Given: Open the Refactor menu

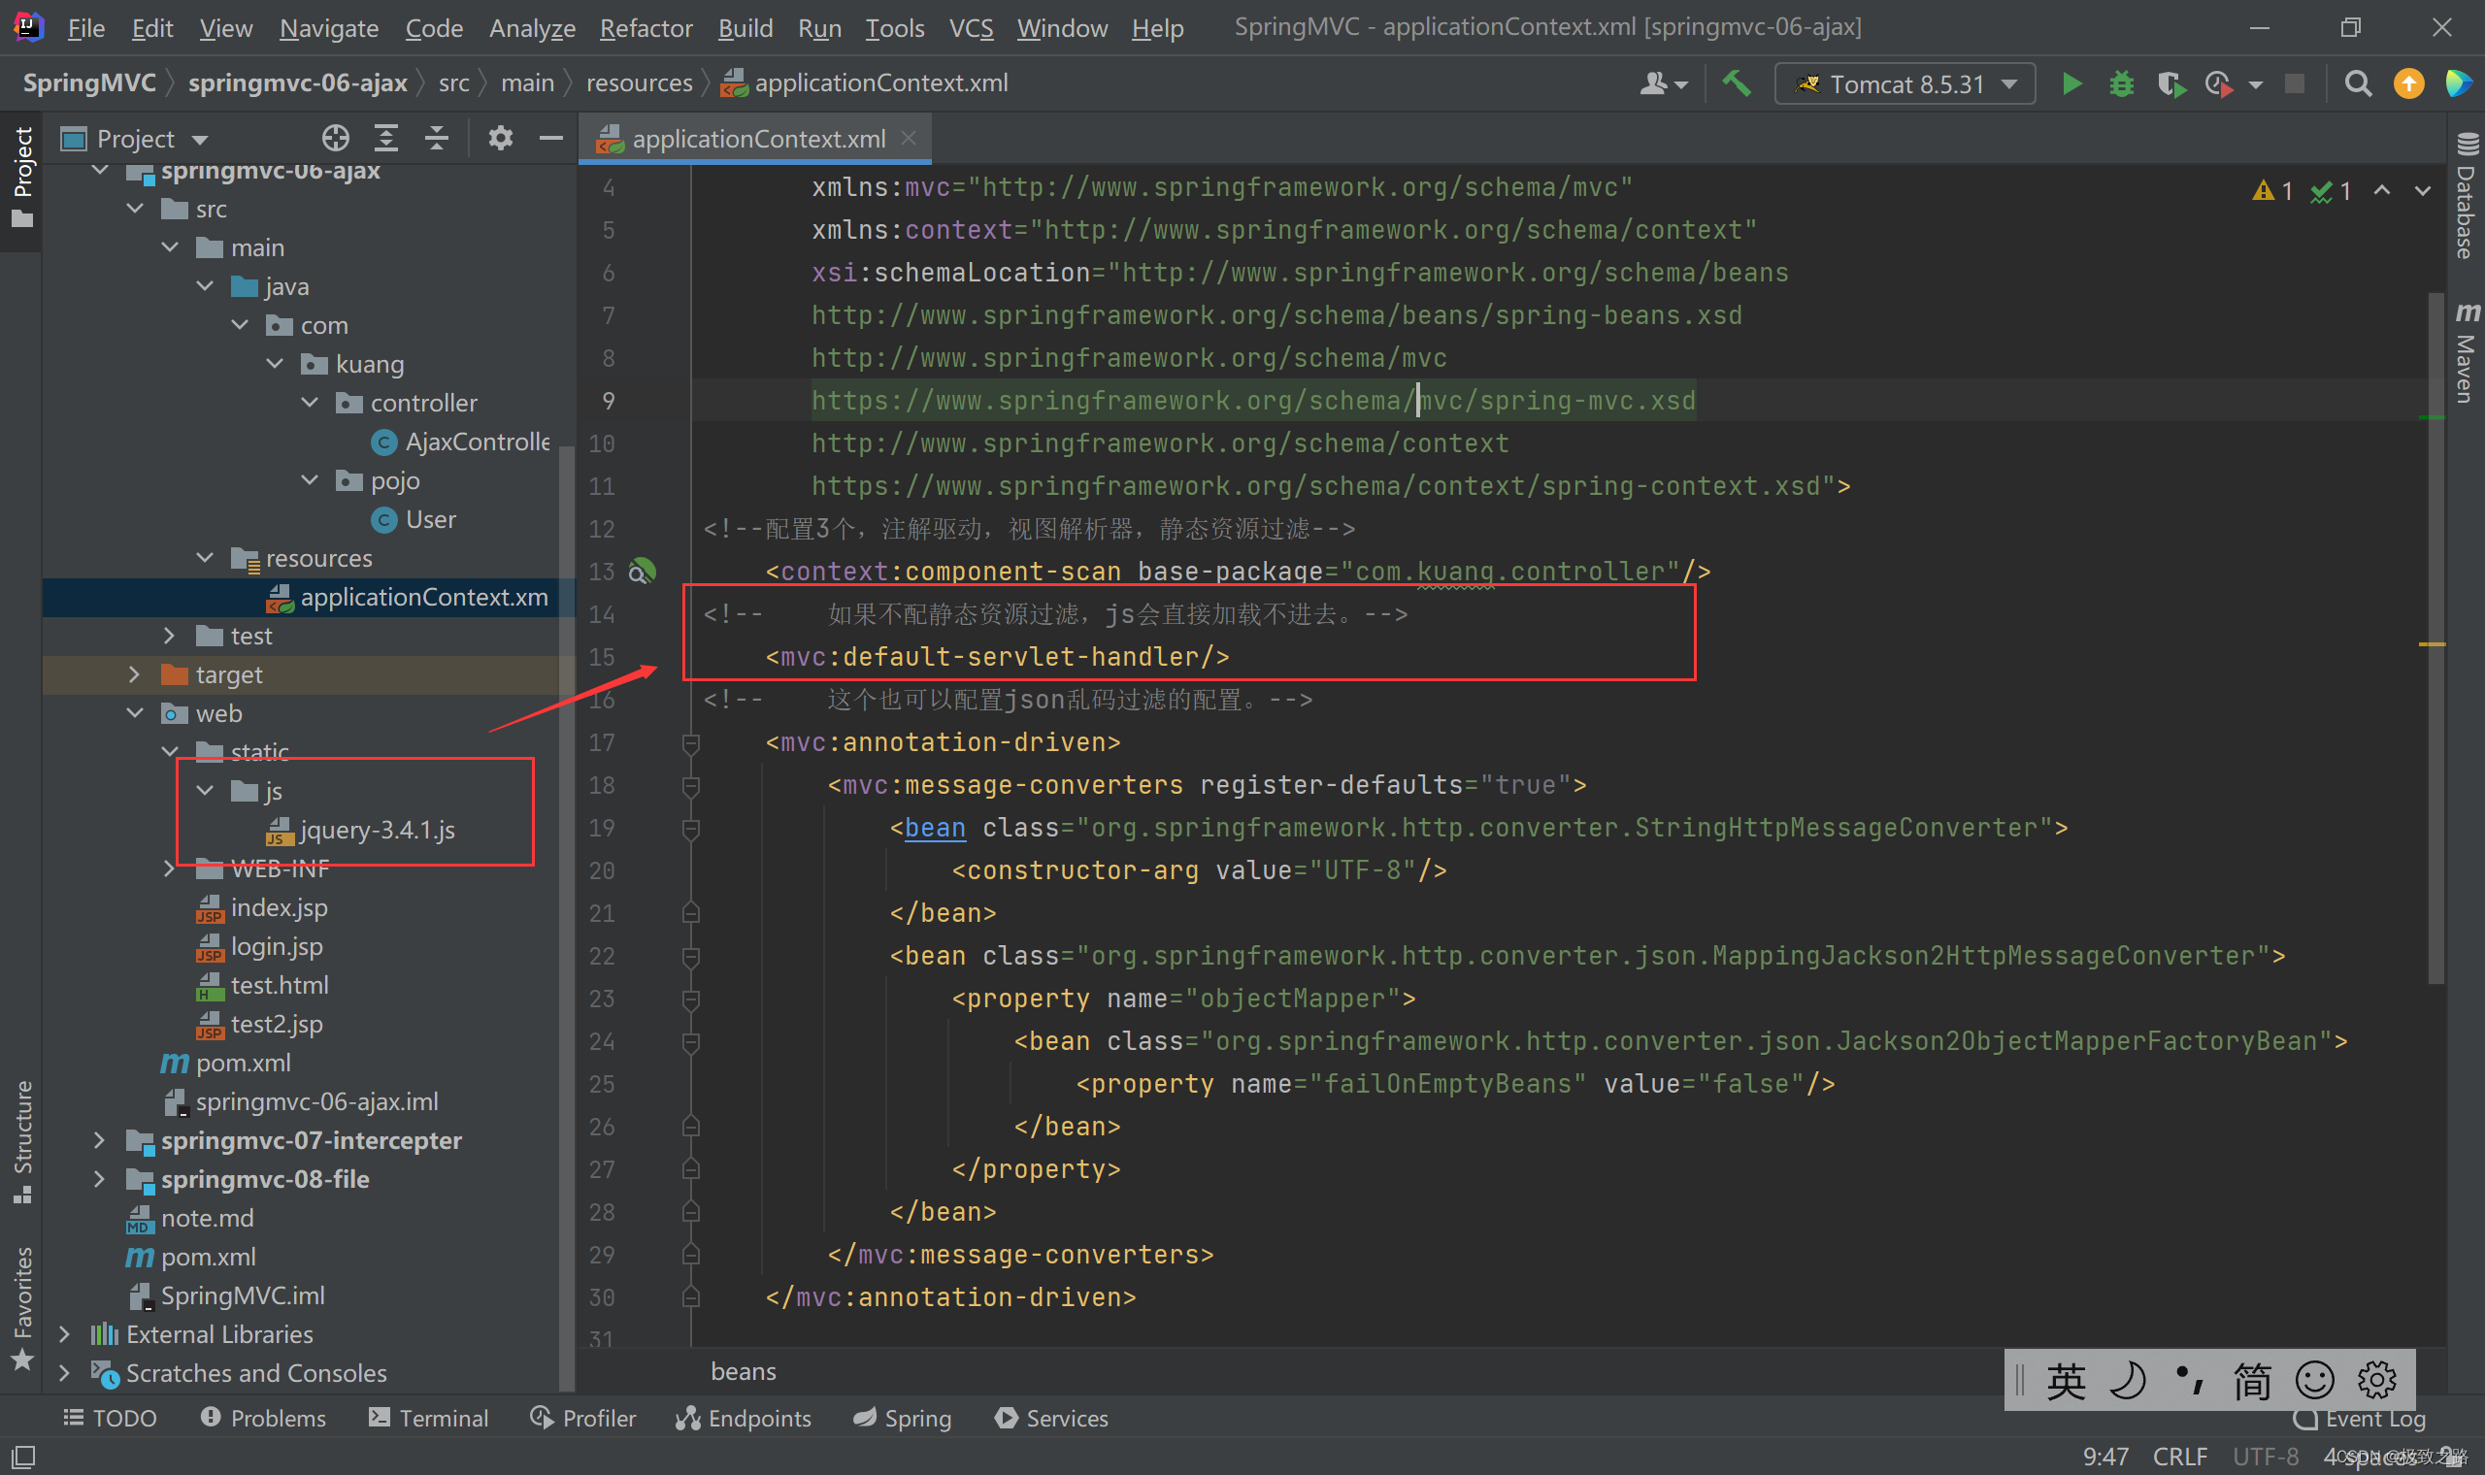Looking at the screenshot, I should click(x=646, y=28).
